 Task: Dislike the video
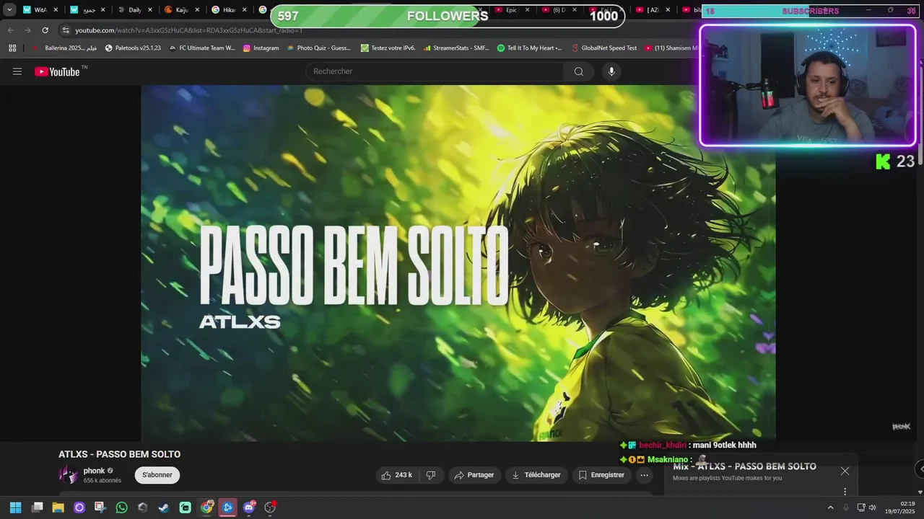click(x=431, y=475)
